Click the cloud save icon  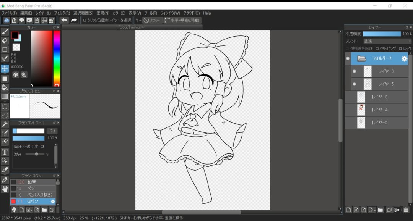7,20
